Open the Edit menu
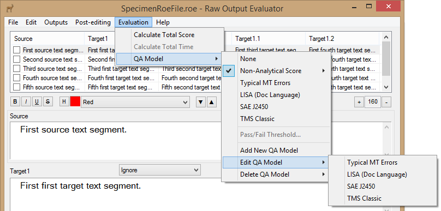This screenshot has height=211, width=441. point(31,22)
